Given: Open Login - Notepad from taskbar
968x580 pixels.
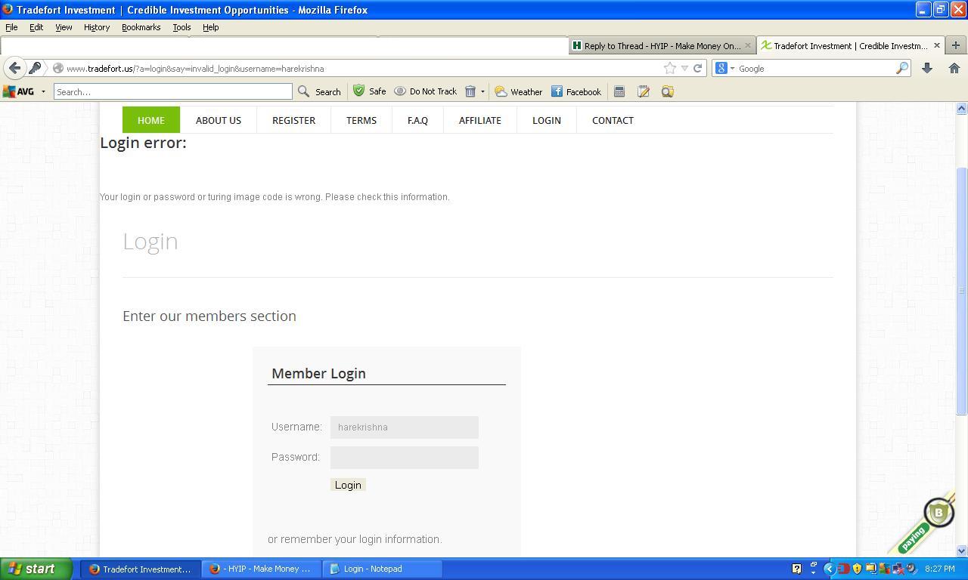Looking at the screenshot, I should [382, 569].
